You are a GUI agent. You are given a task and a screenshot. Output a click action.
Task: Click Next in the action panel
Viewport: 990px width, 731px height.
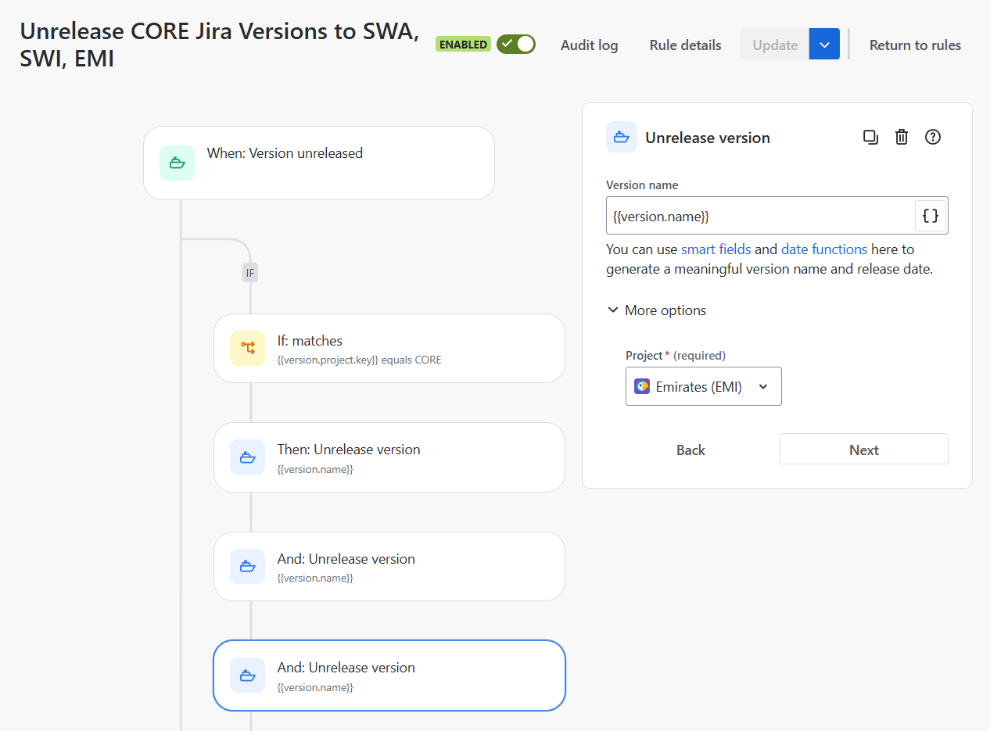click(x=863, y=449)
